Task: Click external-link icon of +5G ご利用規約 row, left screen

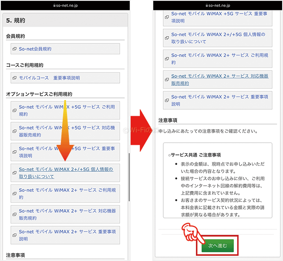Action: 14,110
